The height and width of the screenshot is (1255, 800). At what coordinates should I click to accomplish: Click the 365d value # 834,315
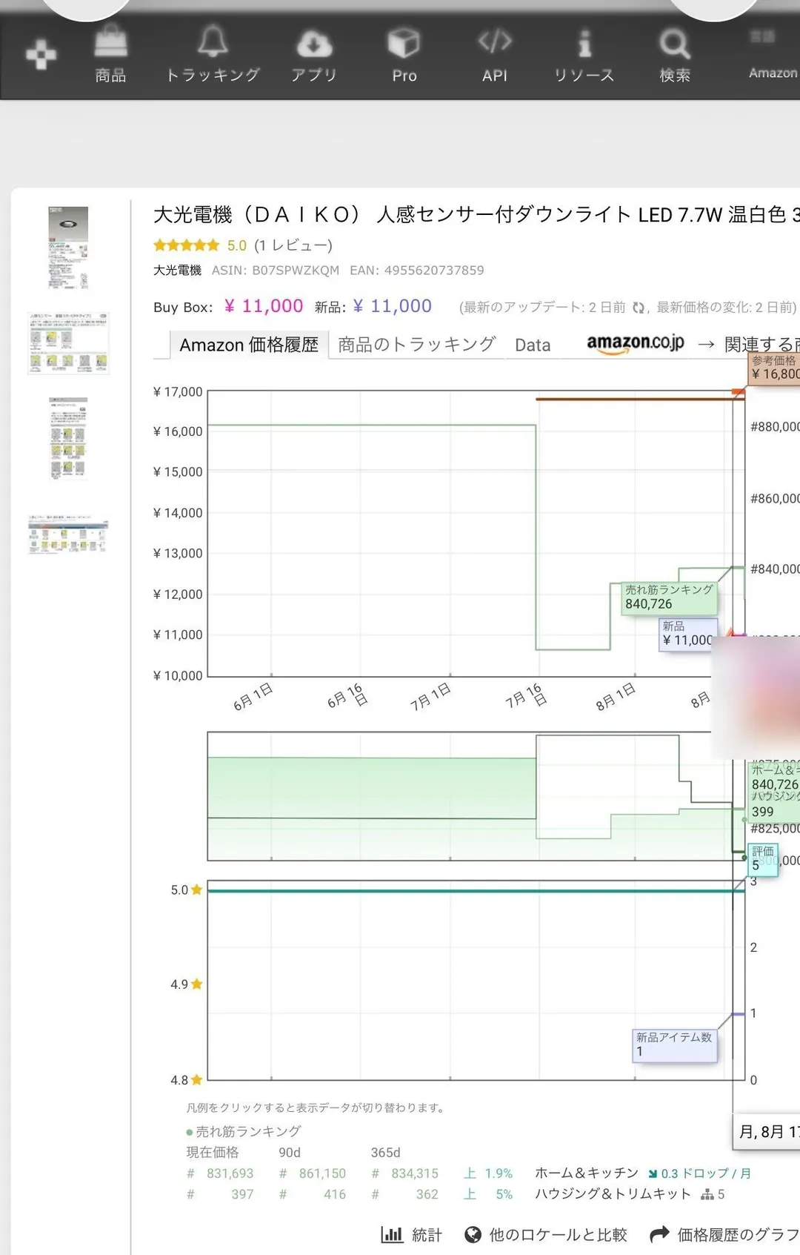(x=404, y=1173)
